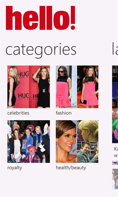Select the celebrities text label
Image resolution: width=118 pixels, height=197 pixels.
pyautogui.click(x=18, y=113)
